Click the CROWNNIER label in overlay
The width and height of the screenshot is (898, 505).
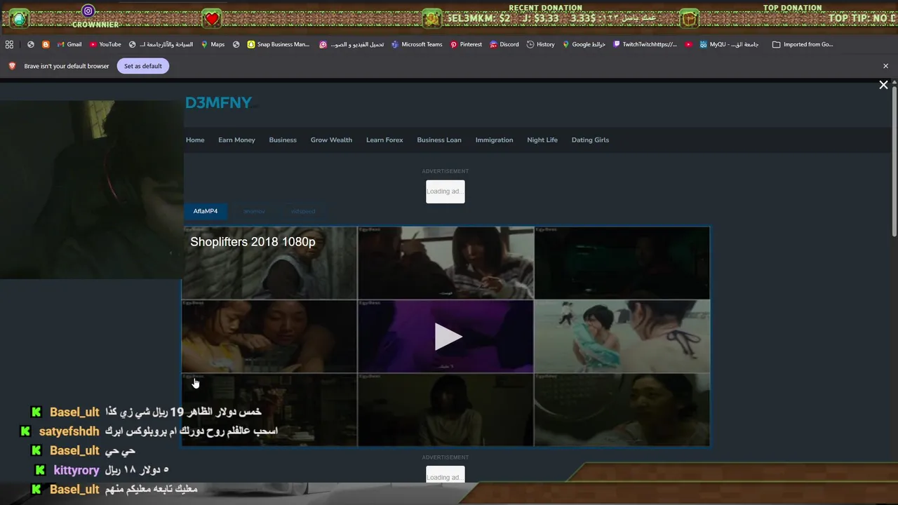click(x=95, y=25)
